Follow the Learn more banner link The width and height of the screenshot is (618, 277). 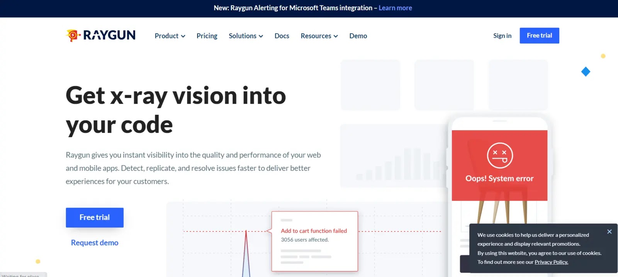(395, 8)
